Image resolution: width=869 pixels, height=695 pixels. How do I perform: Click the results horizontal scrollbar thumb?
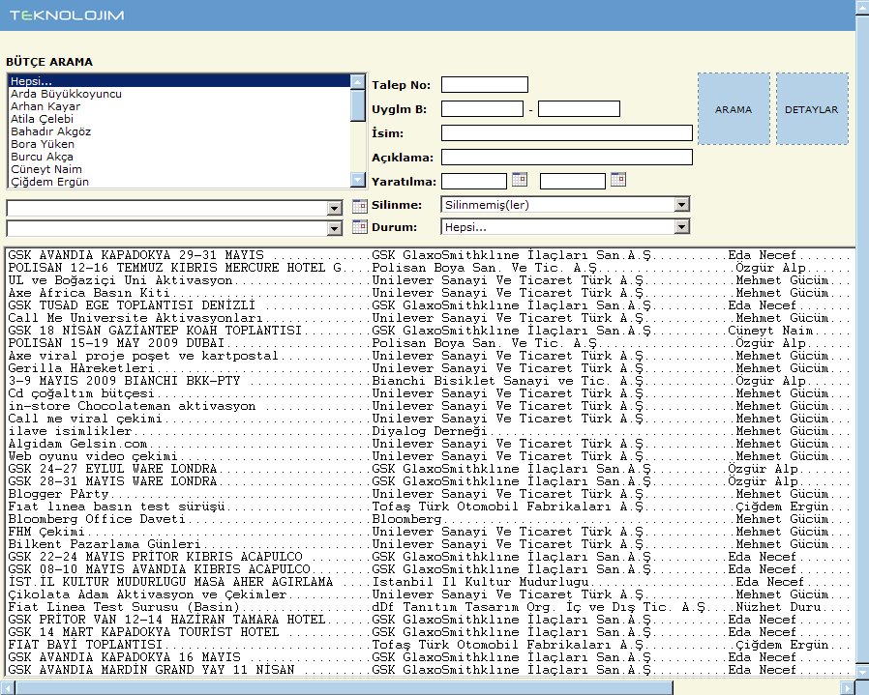(344, 688)
